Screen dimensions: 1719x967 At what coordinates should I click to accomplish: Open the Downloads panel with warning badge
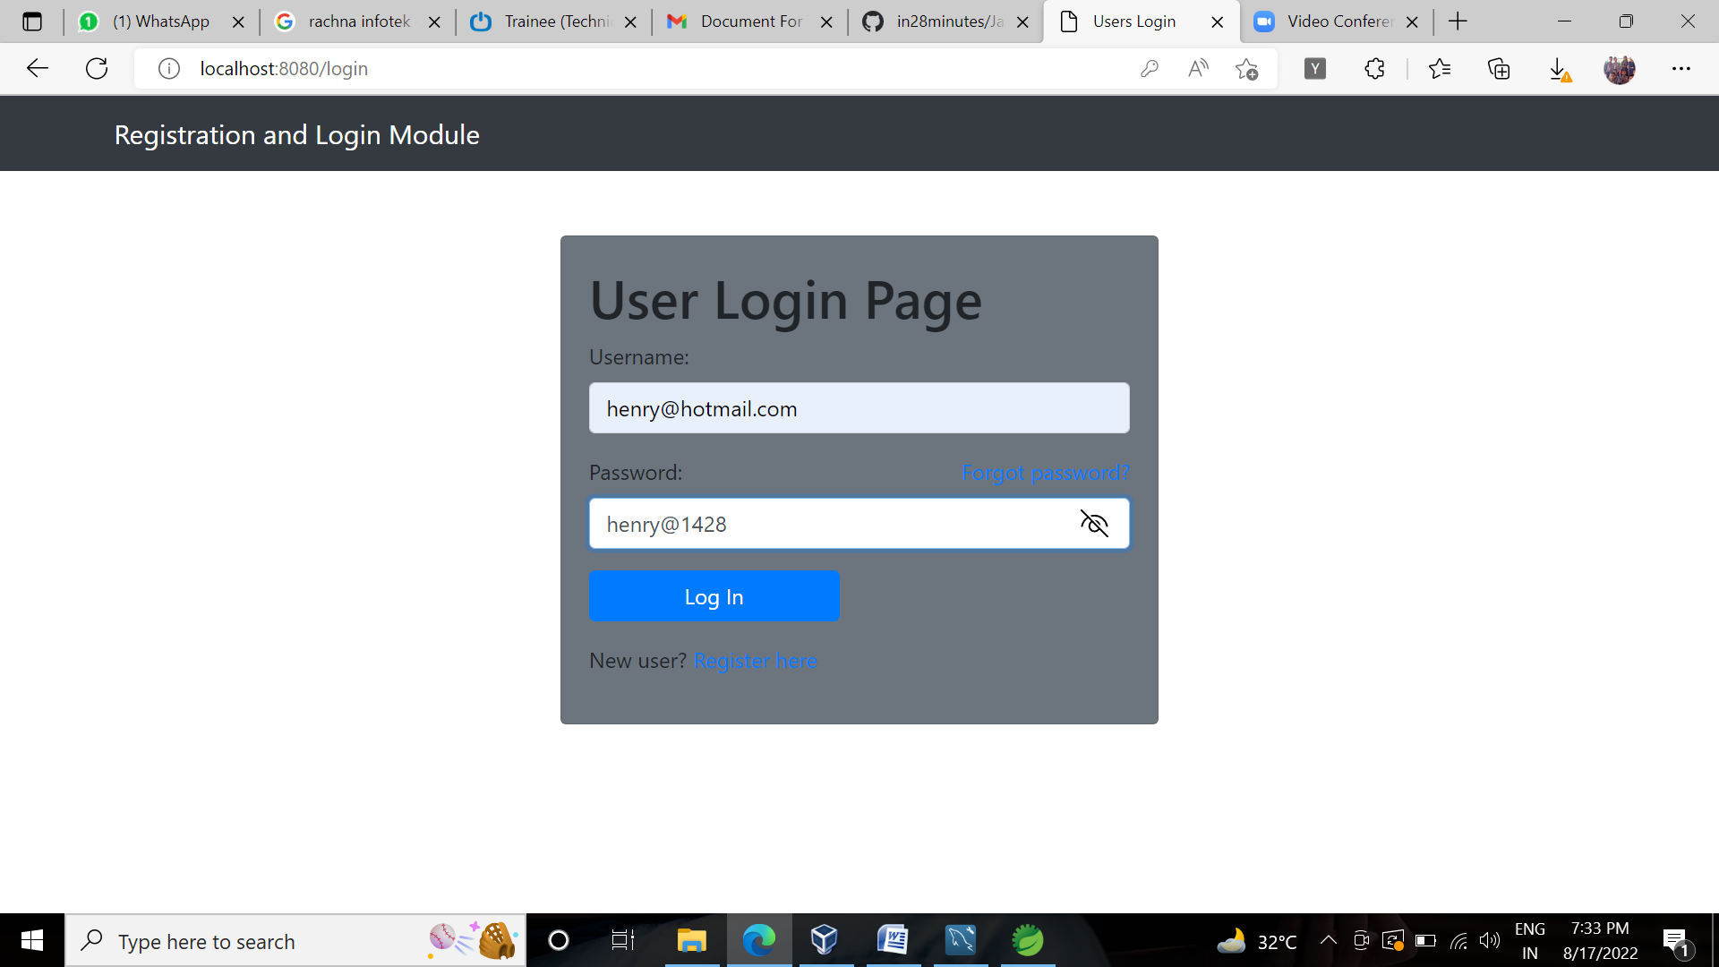(x=1560, y=68)
